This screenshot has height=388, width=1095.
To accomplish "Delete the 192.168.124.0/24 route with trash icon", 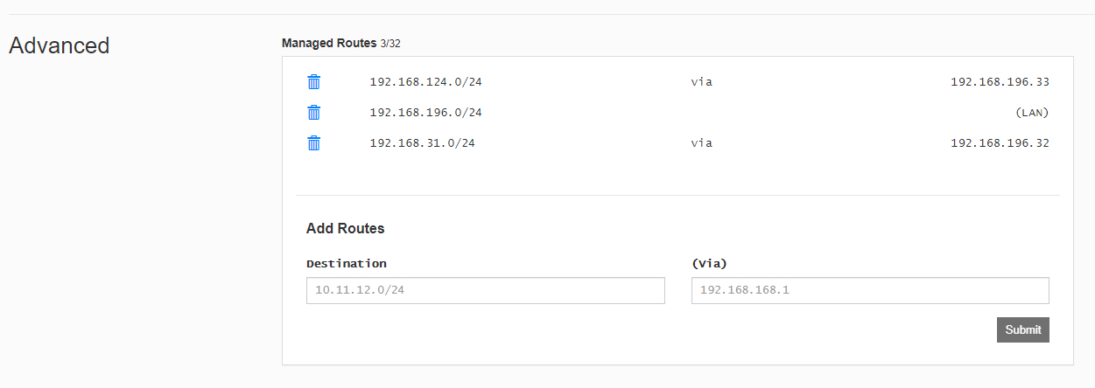I will click(x=314, y=82).
